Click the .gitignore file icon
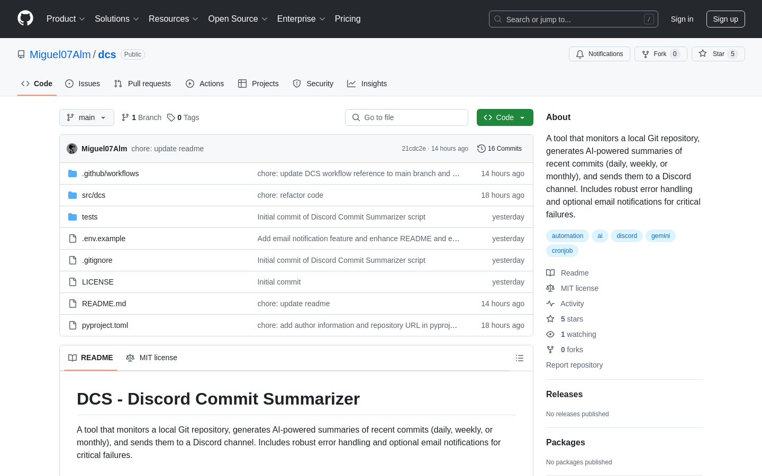 tap(72, 260)
